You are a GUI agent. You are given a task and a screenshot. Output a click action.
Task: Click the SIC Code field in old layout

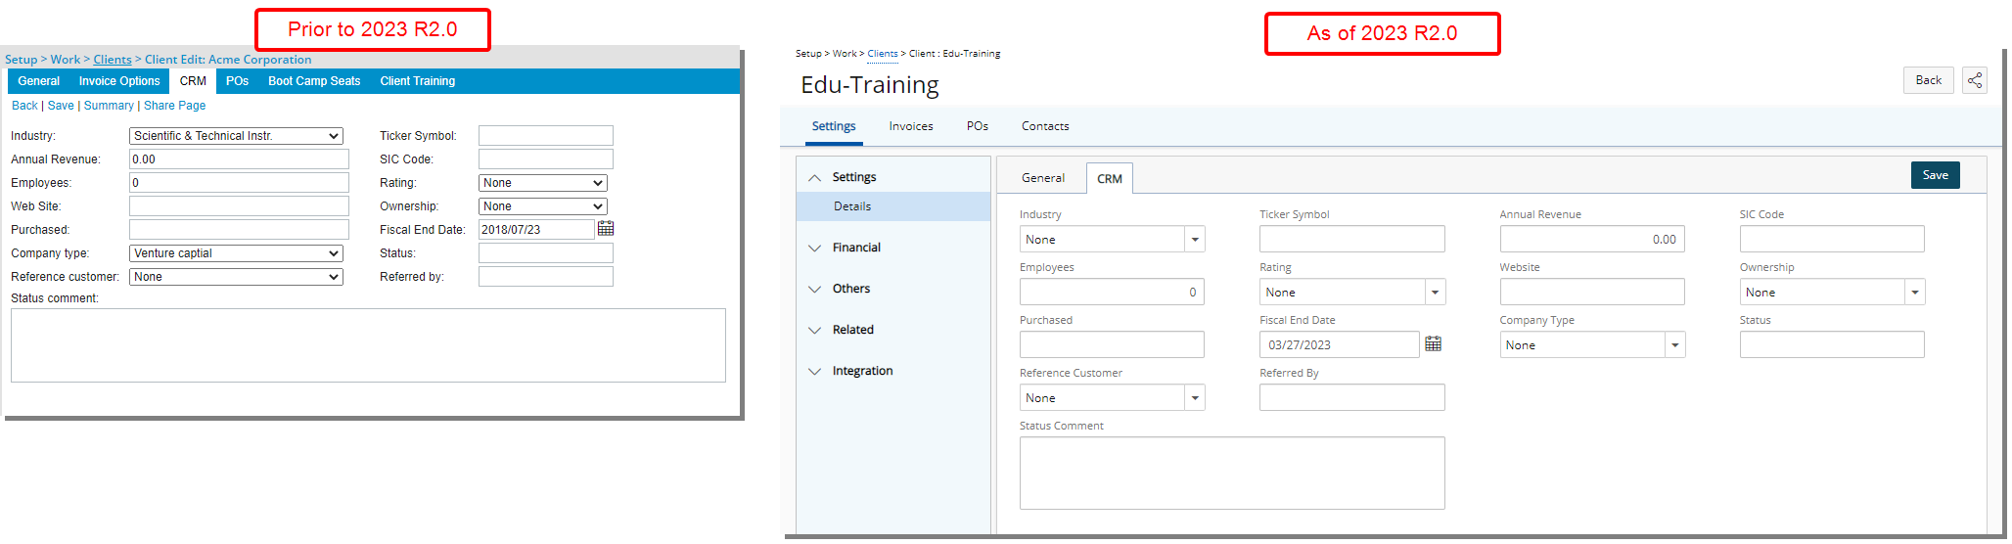(x=546, y=159)
